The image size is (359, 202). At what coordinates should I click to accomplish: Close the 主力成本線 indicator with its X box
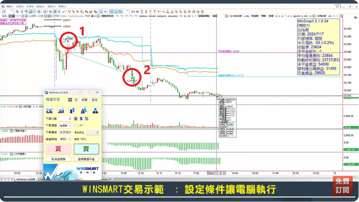226,16
